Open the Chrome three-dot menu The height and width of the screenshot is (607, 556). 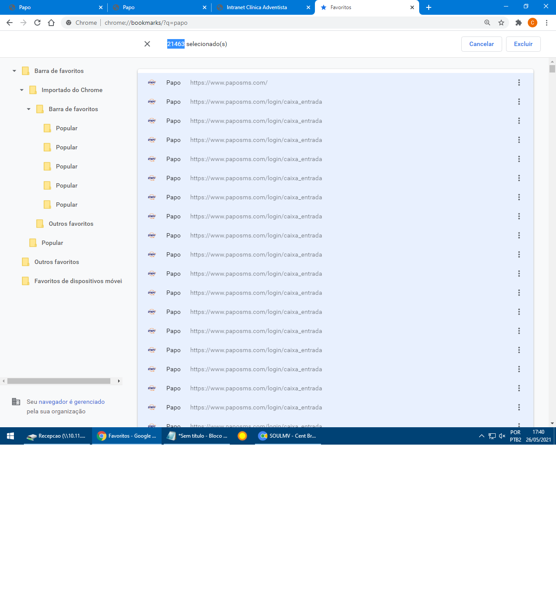(x=547, y=23)
